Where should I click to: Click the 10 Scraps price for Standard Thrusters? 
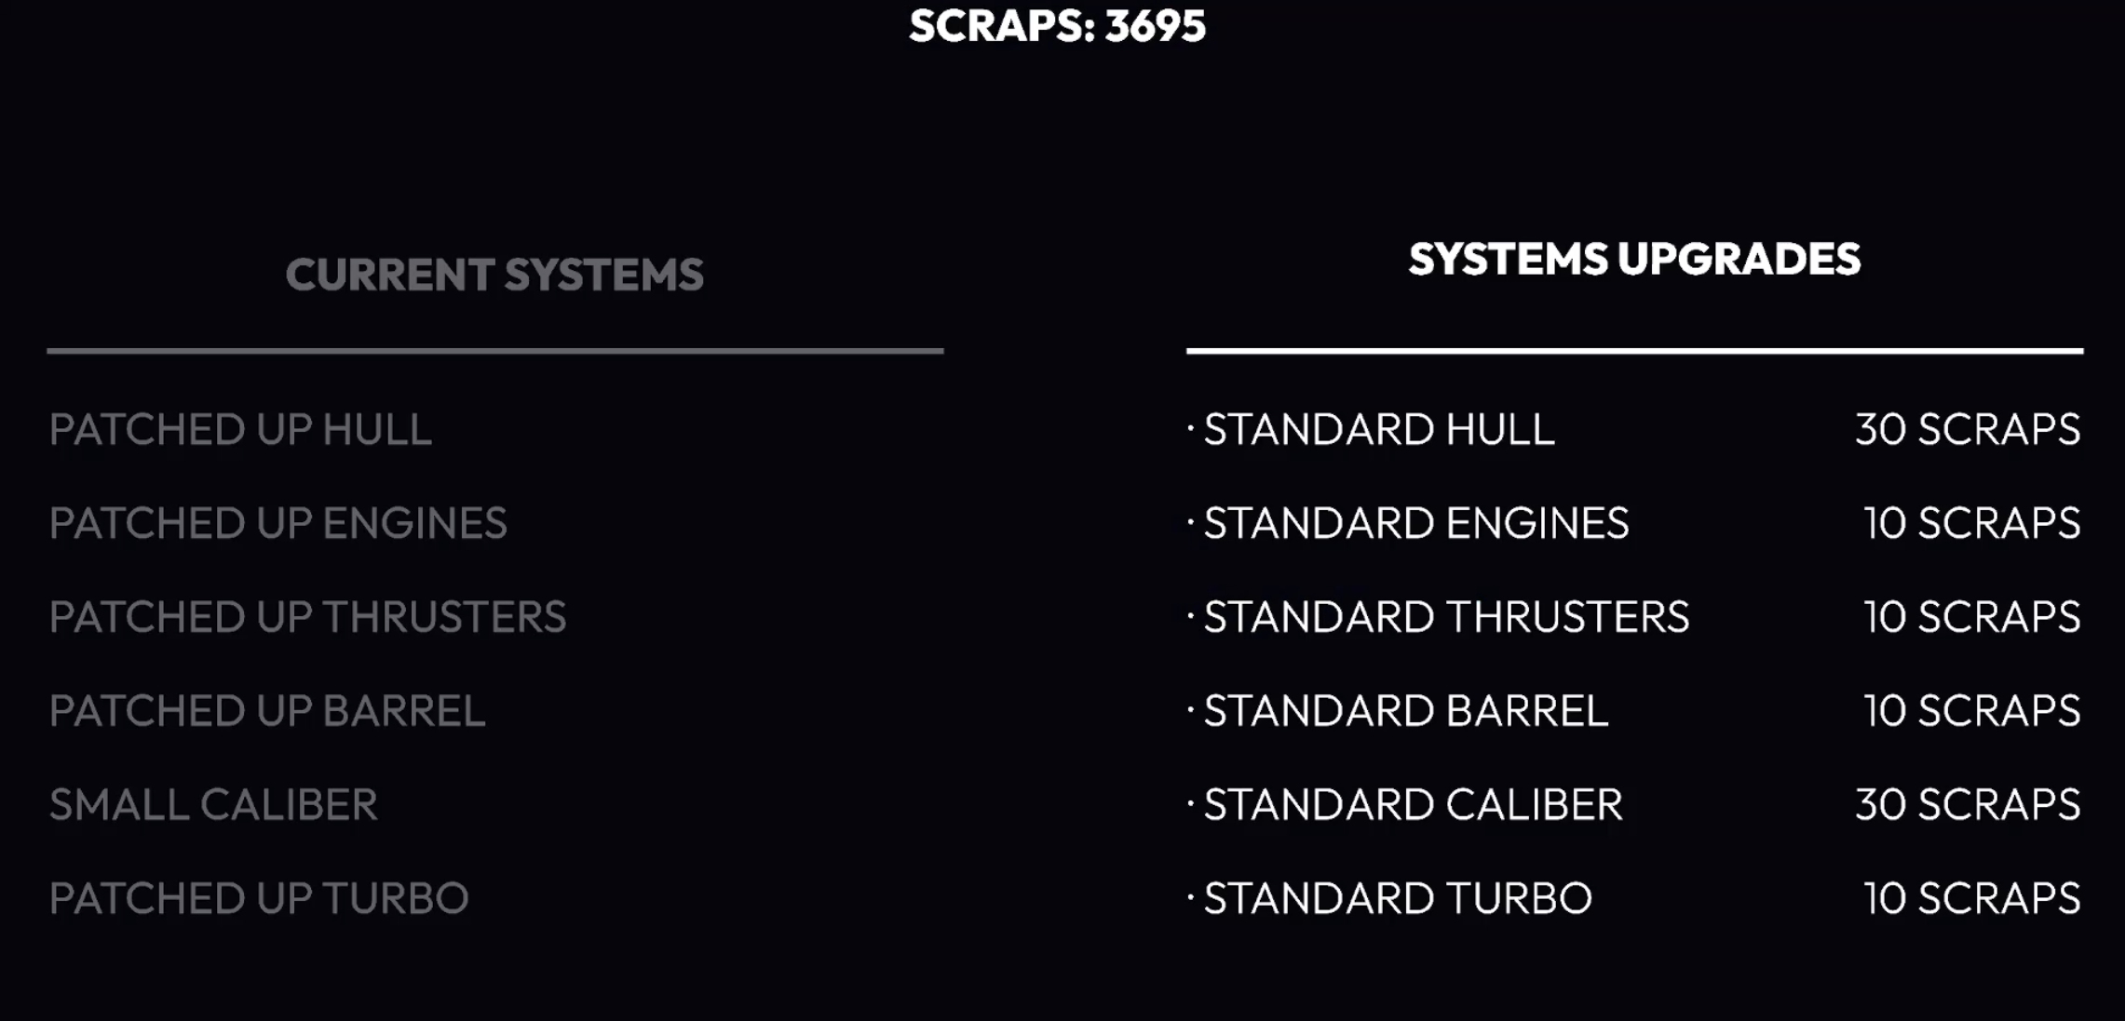pos(1971,617)
